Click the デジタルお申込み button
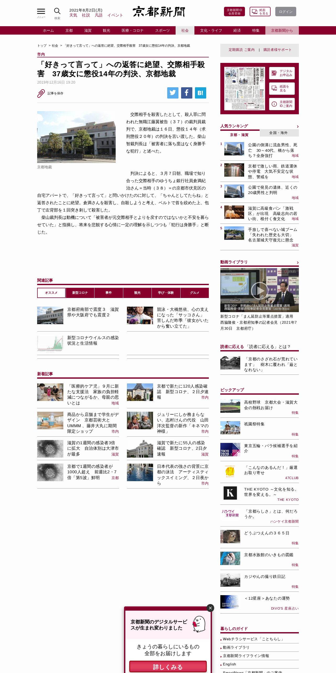The width and height of the screenshot is (336, 673). click(282, 73)
